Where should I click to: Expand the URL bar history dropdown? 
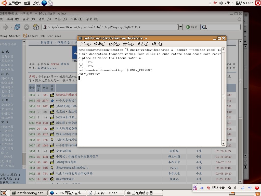181,27
